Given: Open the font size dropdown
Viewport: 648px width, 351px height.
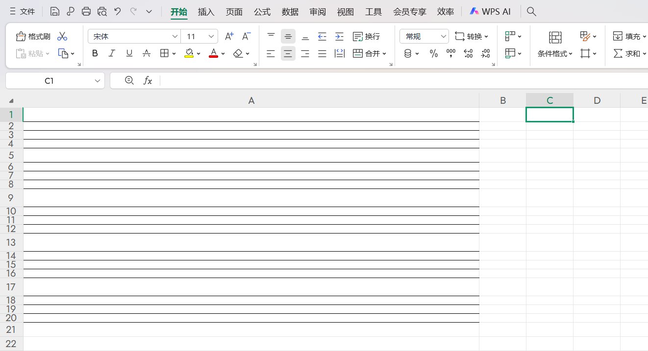Looking at the screenshot, I should point(211,36).
